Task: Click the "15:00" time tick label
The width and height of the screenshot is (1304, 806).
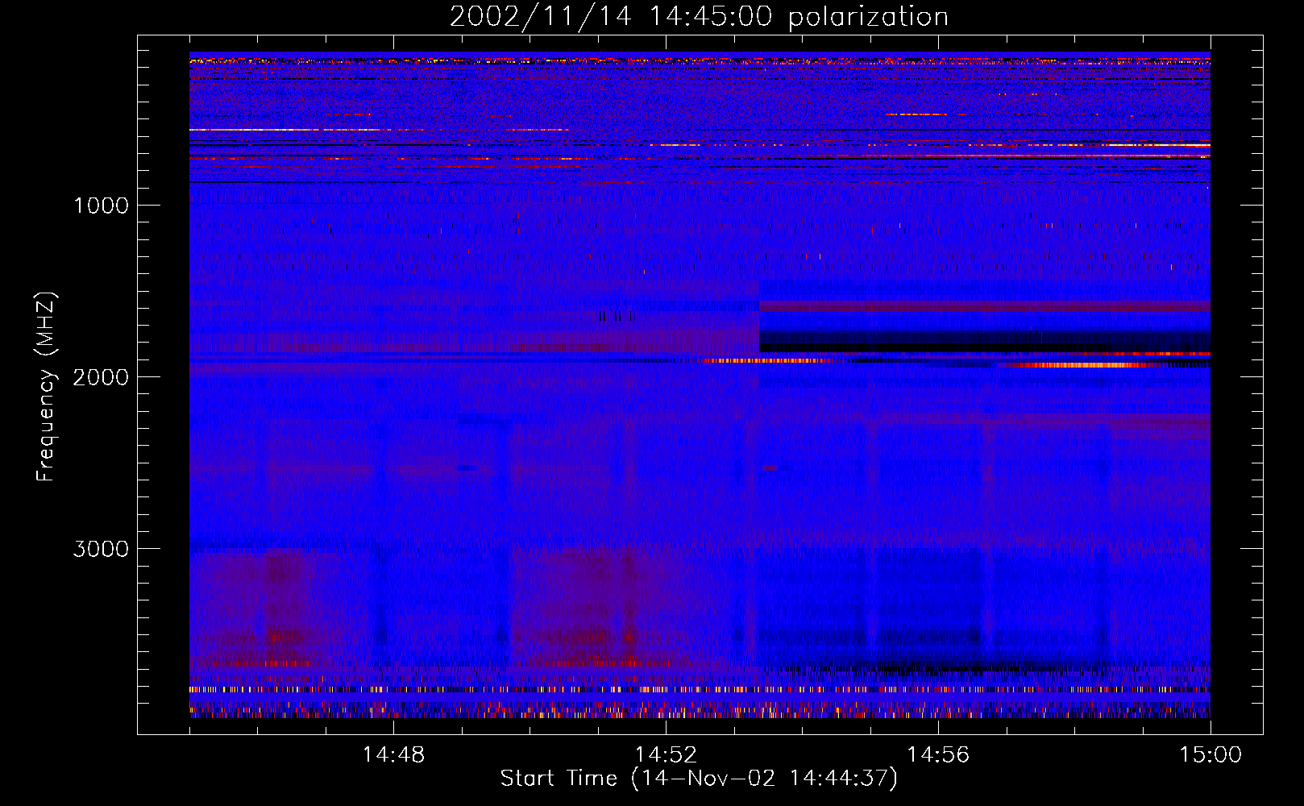Action: pos(1211,755)
